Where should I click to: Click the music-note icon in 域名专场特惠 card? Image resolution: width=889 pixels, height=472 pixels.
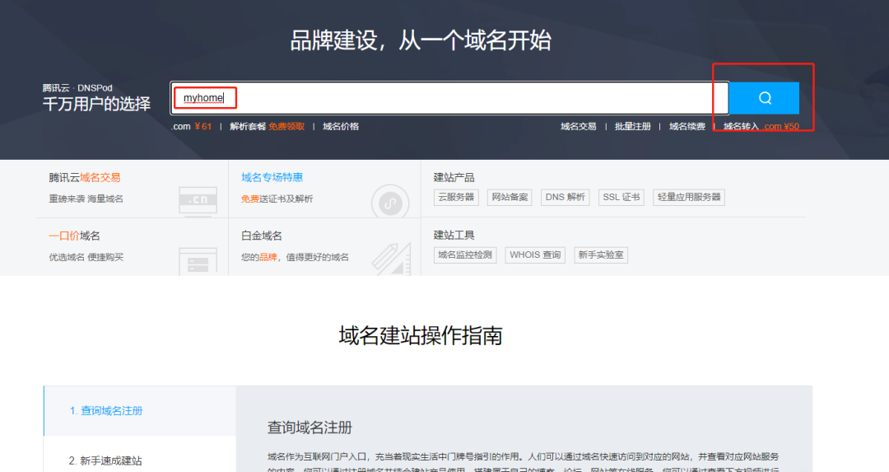tap(390, 202)
